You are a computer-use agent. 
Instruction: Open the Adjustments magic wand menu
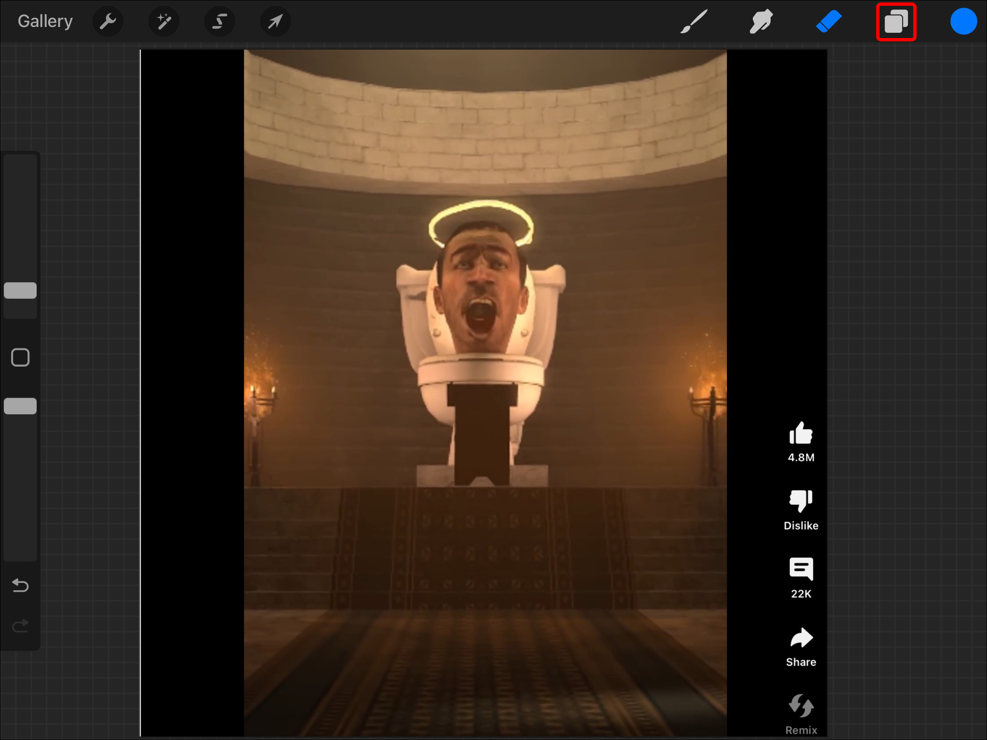(164, 22)
